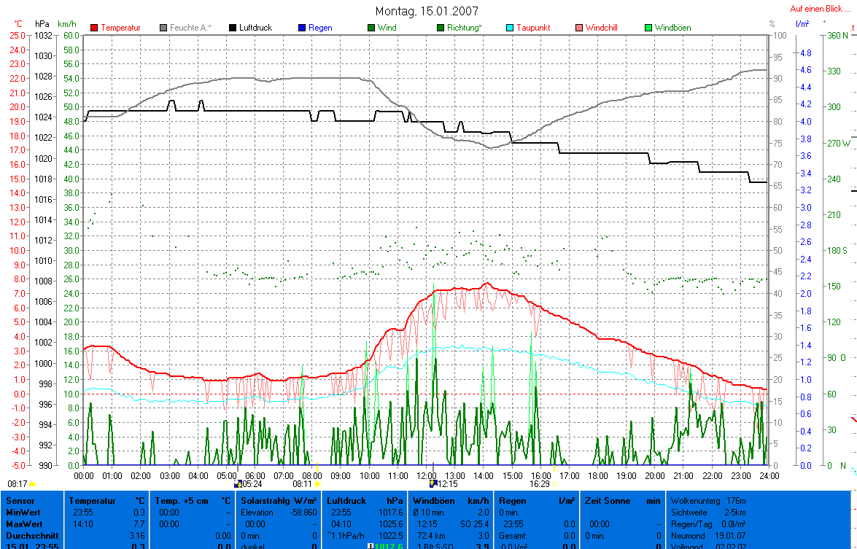Select the Richtung* legend label
Viewport: 857px width, 549px height.
click(x=464, y=28)
